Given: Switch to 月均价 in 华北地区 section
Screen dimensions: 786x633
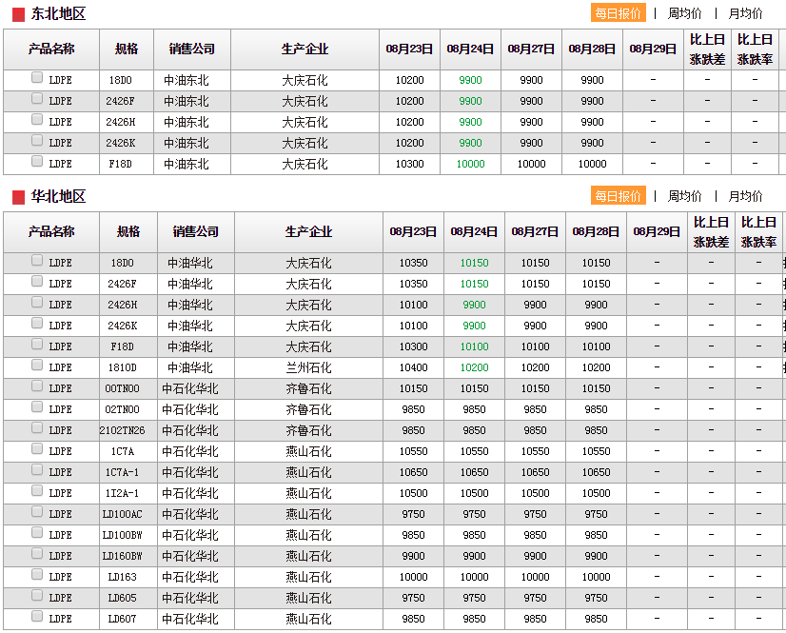Looking at the screenshot, I should [745, 196].
